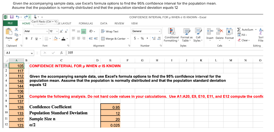Open the Fill dropdown in Editing group
The width and height of the screenshot is (274, 132).
(x=243, y=35)
